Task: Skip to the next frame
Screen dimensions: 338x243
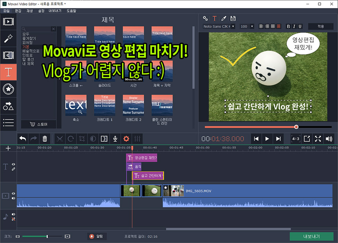Action: click(x=278, y=139)
